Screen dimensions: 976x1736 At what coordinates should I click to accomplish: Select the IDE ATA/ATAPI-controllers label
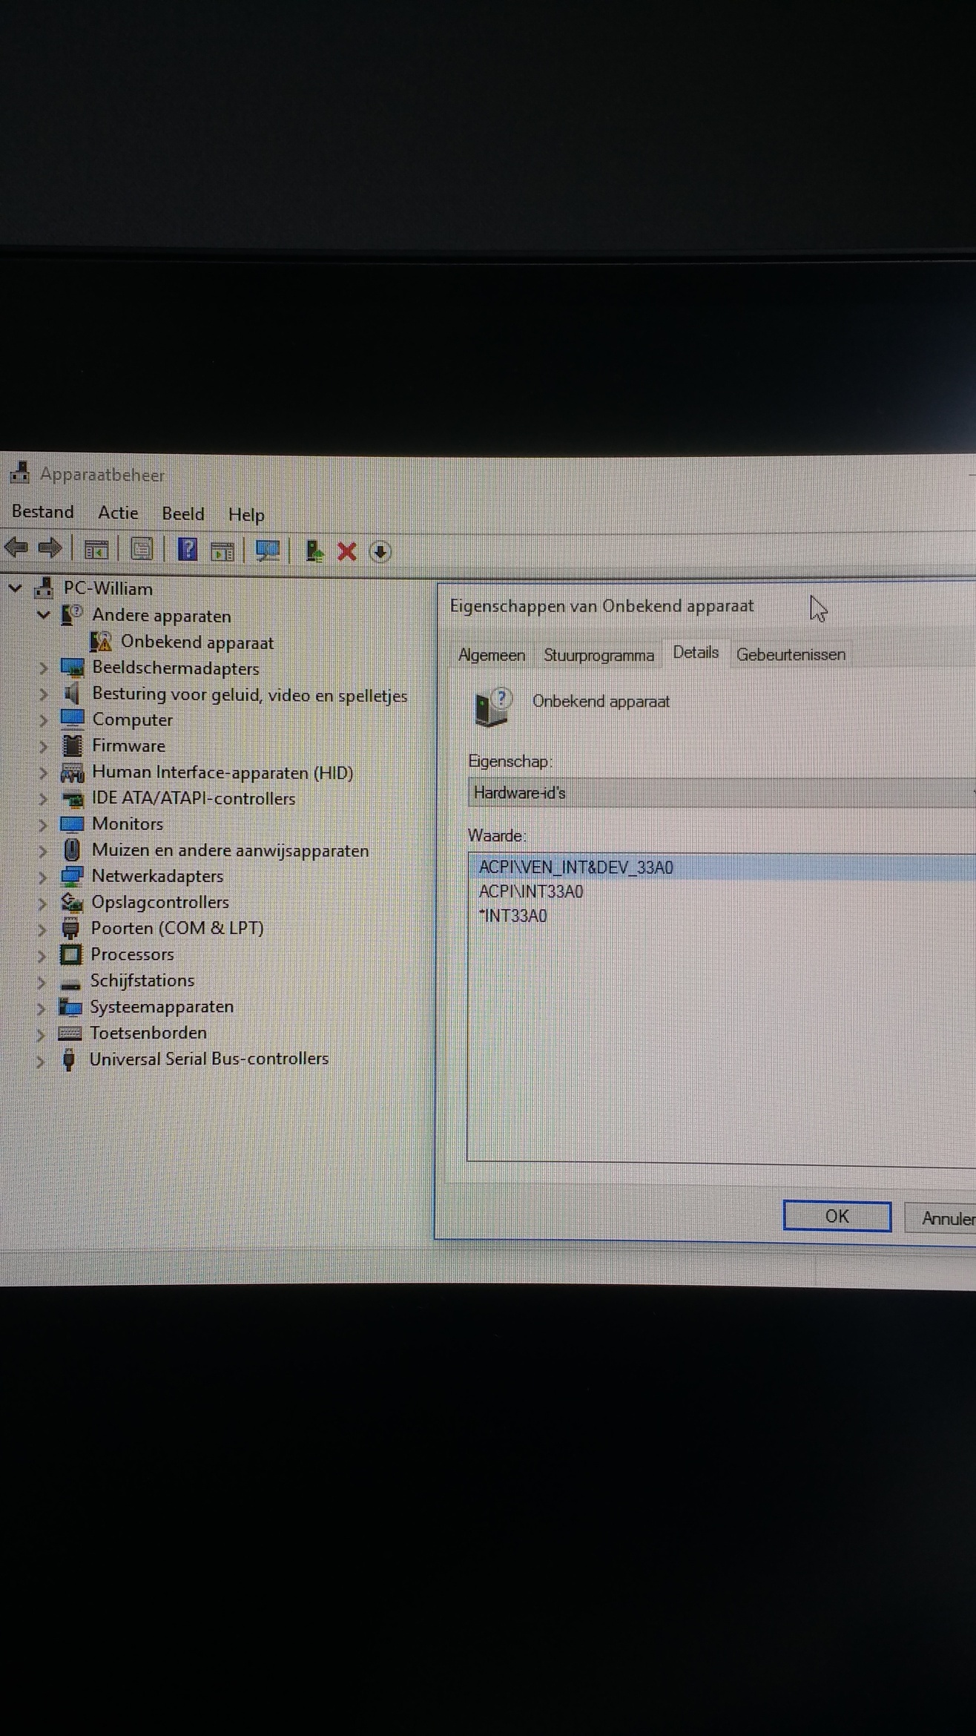(194, 798)
